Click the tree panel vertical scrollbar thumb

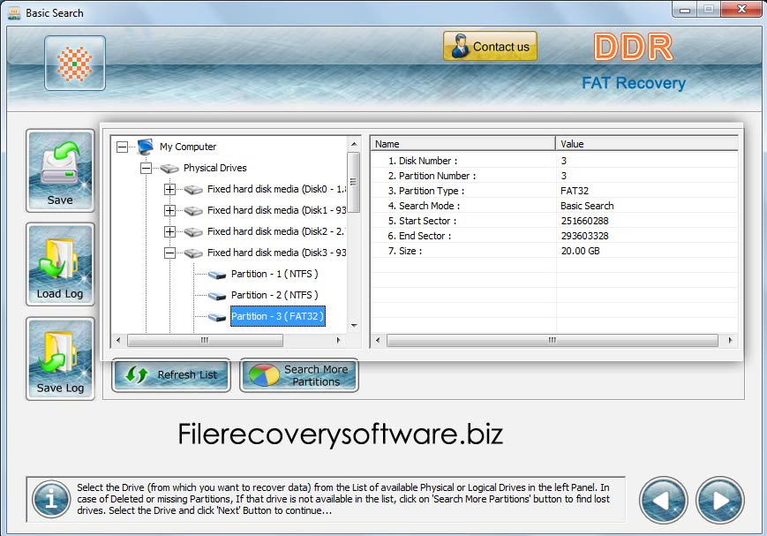coord(354,182)
